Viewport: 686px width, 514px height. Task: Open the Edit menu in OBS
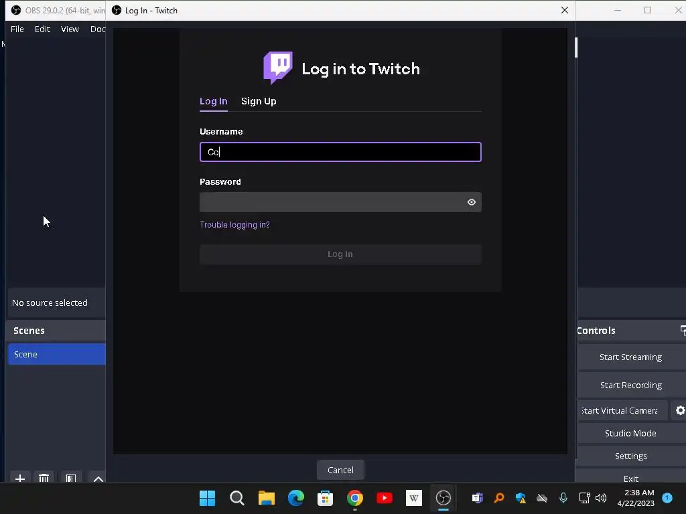42,29
